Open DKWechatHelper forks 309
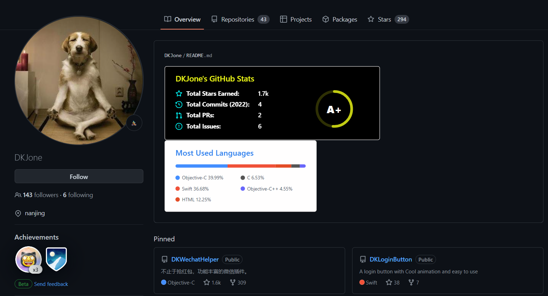Screen dimensions: 548x296 238,282
